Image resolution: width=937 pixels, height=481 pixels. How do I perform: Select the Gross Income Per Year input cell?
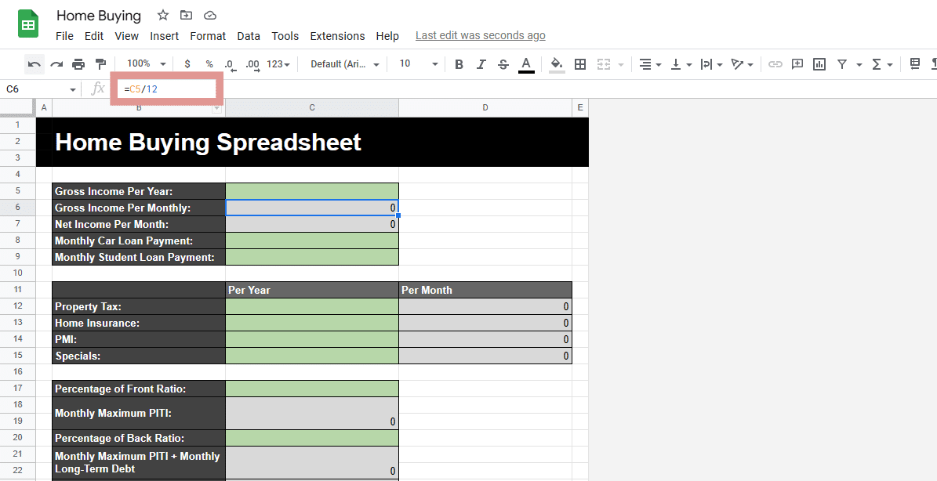[312, 190]
